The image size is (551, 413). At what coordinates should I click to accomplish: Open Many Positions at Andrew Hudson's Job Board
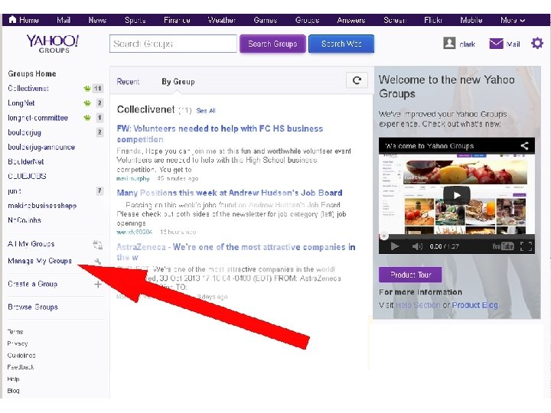[230, 193]
